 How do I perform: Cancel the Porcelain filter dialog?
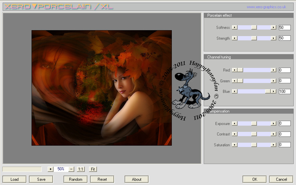point(281,179)
